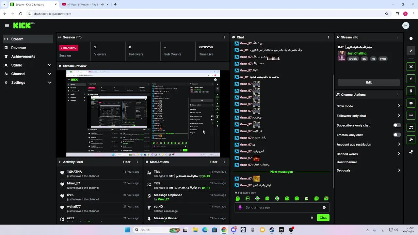The height and width of the screenshot is (235, 418).
Task: Bookmark this page with the star icon
Action: click(387, 14)
